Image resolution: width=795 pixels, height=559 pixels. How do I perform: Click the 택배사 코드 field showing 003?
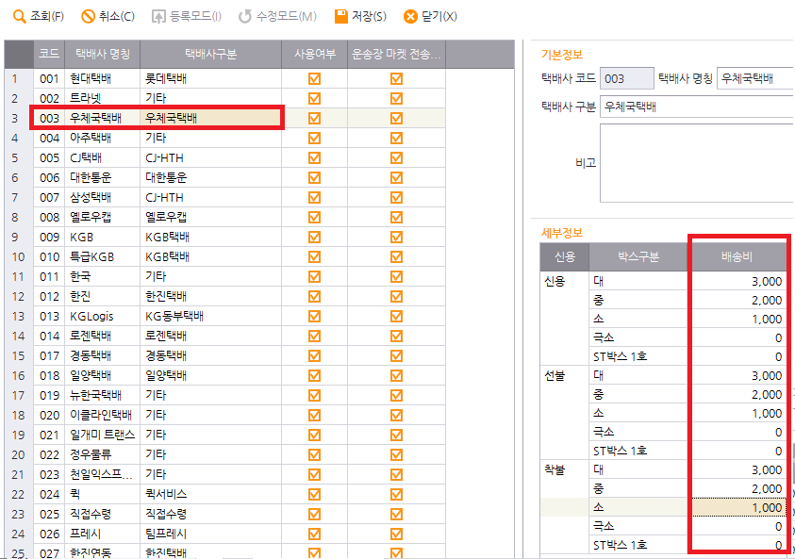[626, 78]
